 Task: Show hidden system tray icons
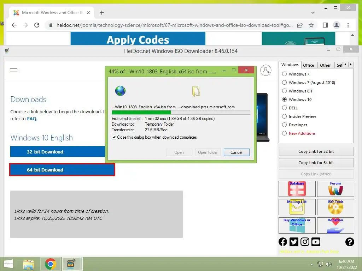coord(312,265)
